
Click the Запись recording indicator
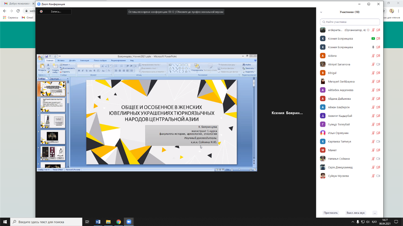(54, 11)
